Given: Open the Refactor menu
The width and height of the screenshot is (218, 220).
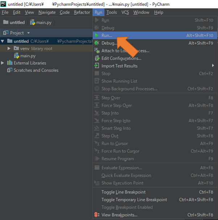Looking at the screenshot, I should (x=82, y=12).
